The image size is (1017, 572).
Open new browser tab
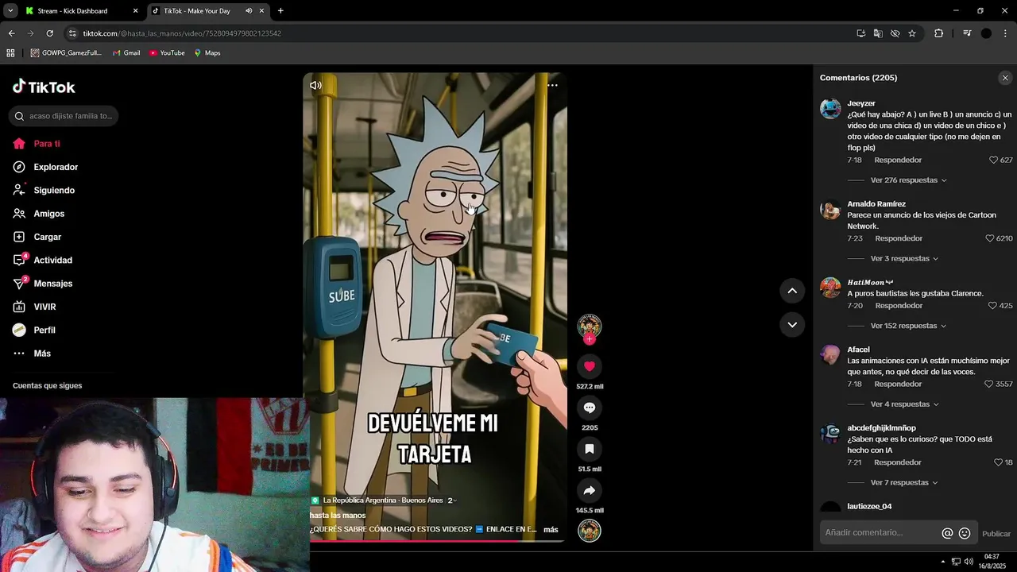click(280, 11)
